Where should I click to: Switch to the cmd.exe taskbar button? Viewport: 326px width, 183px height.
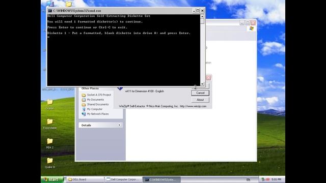(161, 179)
